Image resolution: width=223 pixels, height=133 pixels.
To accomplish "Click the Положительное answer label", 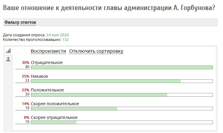I will (x=47, y=90).
